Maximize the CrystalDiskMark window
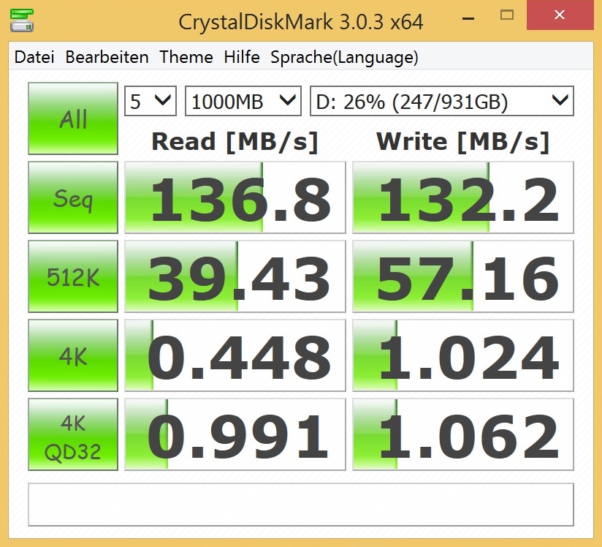 (x=507, y=15)
